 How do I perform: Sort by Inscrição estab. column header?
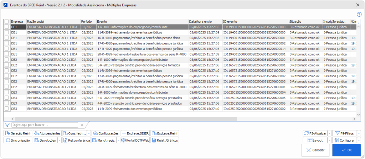(x=336, y=22)
